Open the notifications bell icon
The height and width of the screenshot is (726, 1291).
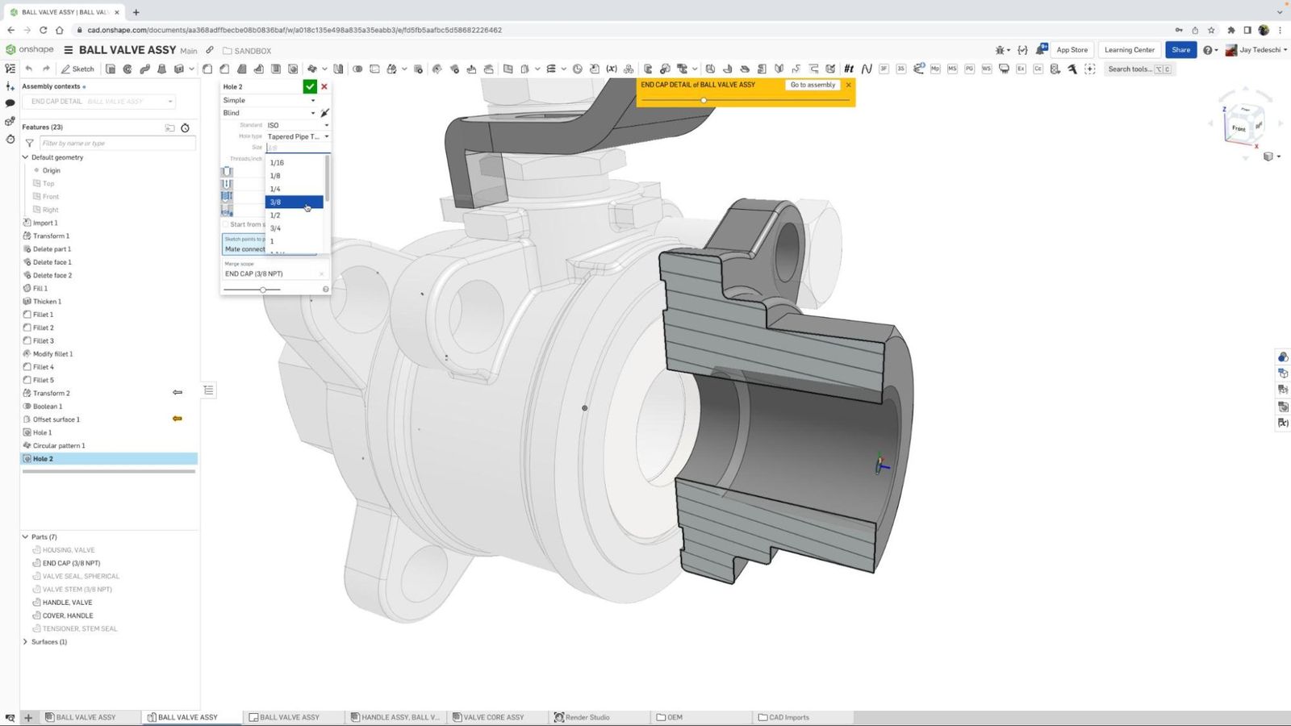[1041, 50]
